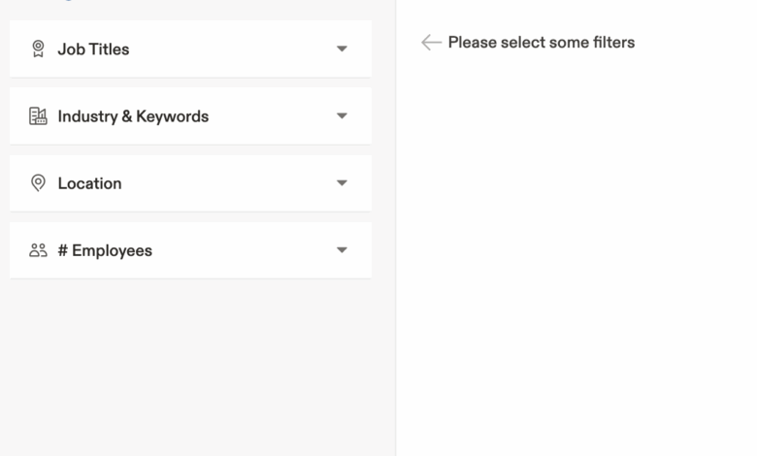The height and width of the screenshot is (456, 757).
Task: Click the 'Please select some filters' message
Action: [x=541, y=43]
